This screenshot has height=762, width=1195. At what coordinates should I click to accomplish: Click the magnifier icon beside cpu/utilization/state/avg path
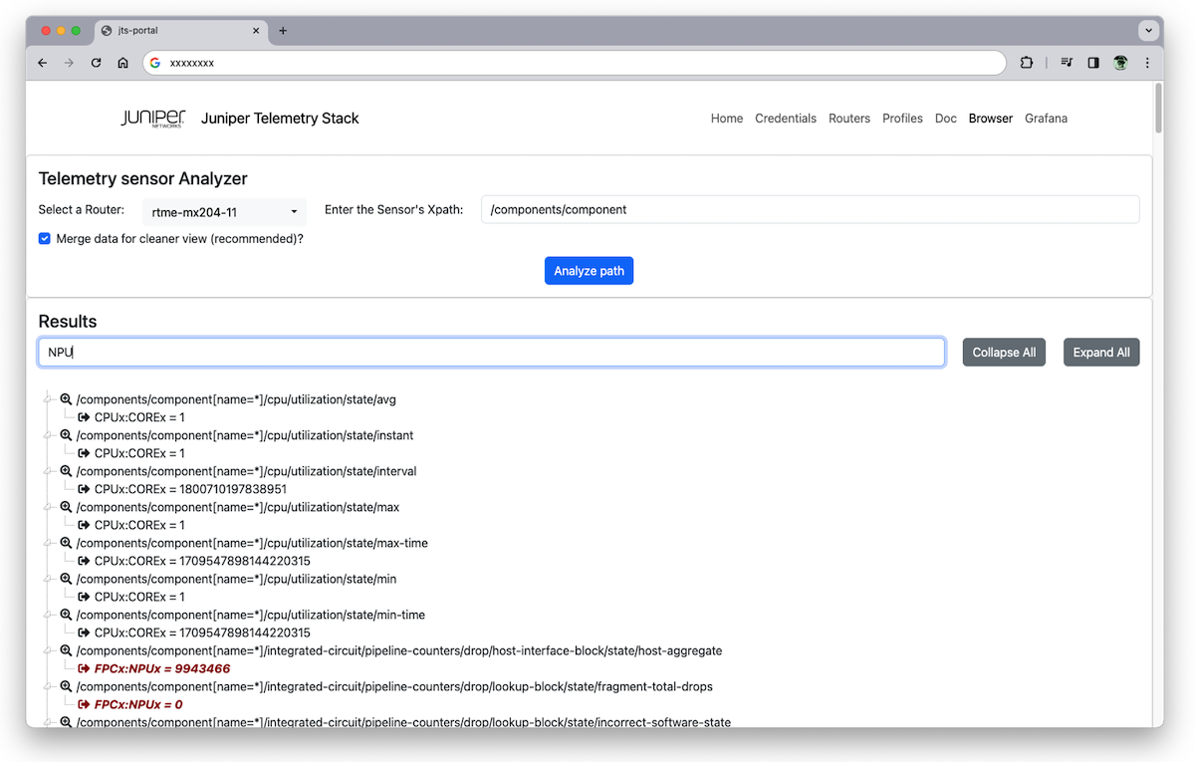[65, 398]
